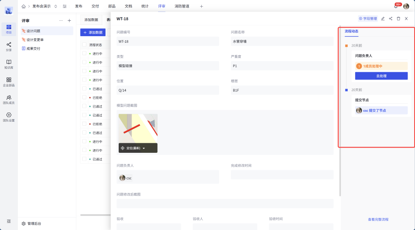Click the share icon in detail header

tap(391, 19)
